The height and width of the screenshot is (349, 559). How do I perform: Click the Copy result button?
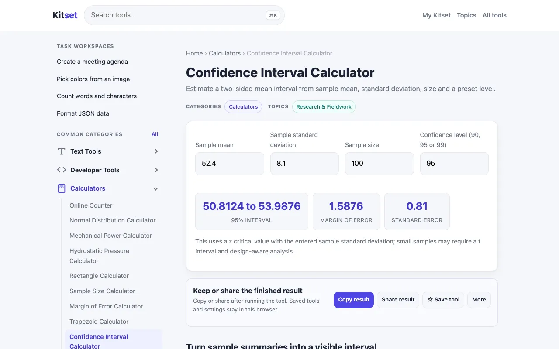(354, 300)
